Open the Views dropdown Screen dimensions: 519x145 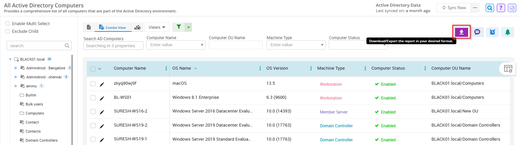click(x=157, y=27)
